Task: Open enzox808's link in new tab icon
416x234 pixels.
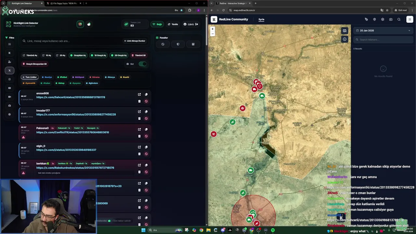Action: click(x=139, y=95)
